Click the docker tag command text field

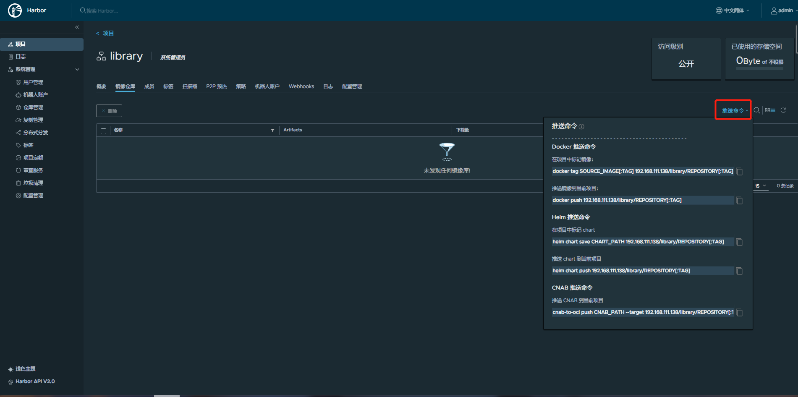click(643, 171)
